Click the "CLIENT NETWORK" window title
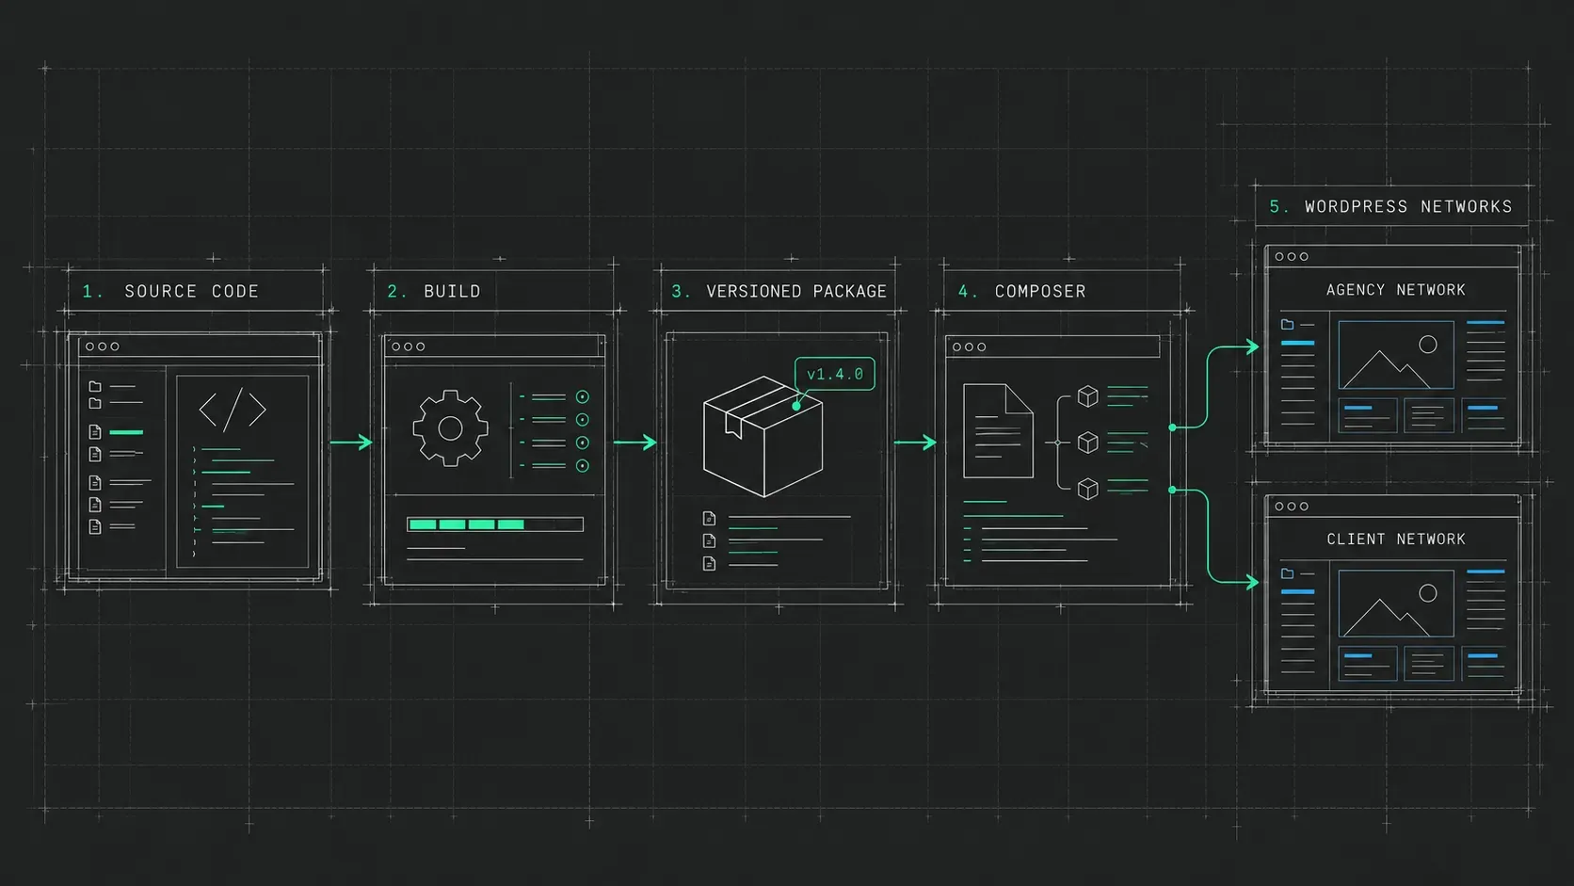The height and width of the screenshot is (886, 1574). pos(1396,539)
